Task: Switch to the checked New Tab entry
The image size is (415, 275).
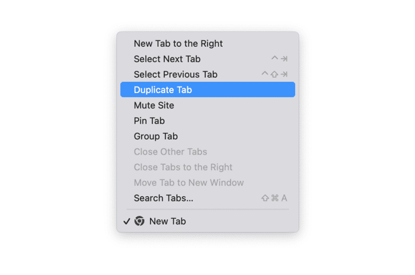Action: 168,221
